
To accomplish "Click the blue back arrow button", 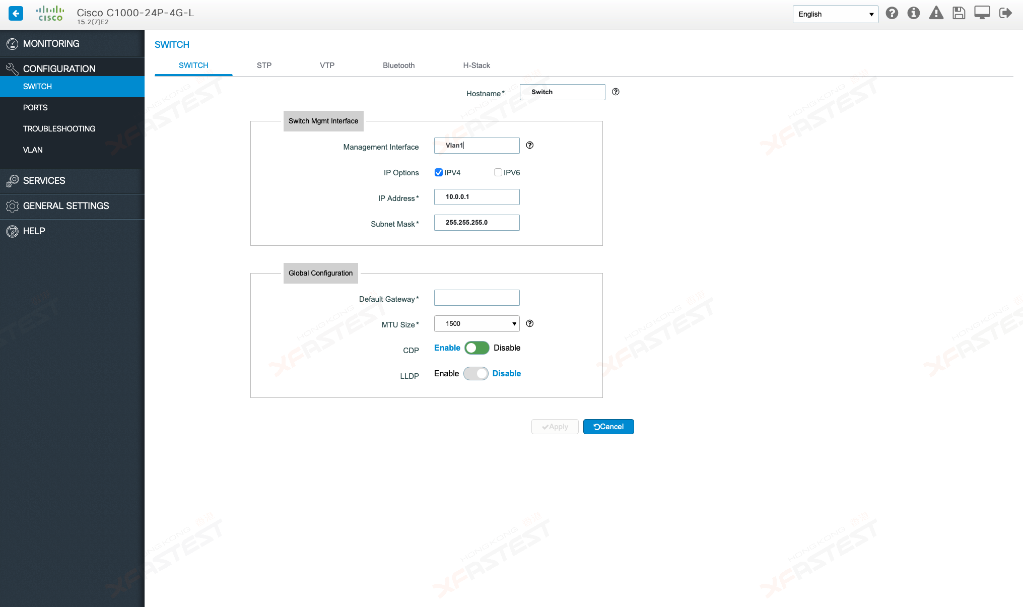I will [x=16, y=14].
